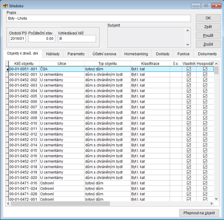Click the horizontal scrollbar right arrow
Viewport: 224px width, 220px height.
tap(211, 203)
